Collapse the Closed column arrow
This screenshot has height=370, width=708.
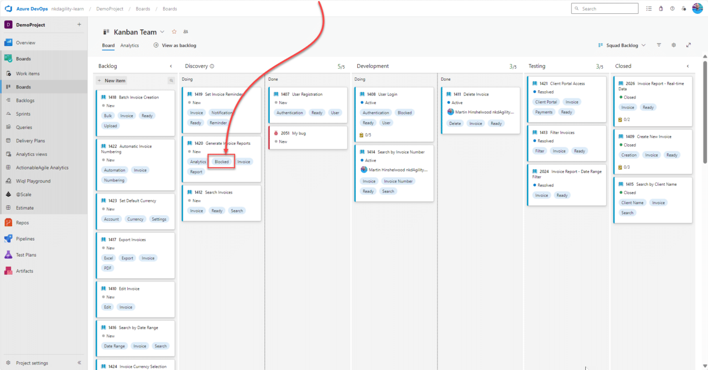click(688, 66)
